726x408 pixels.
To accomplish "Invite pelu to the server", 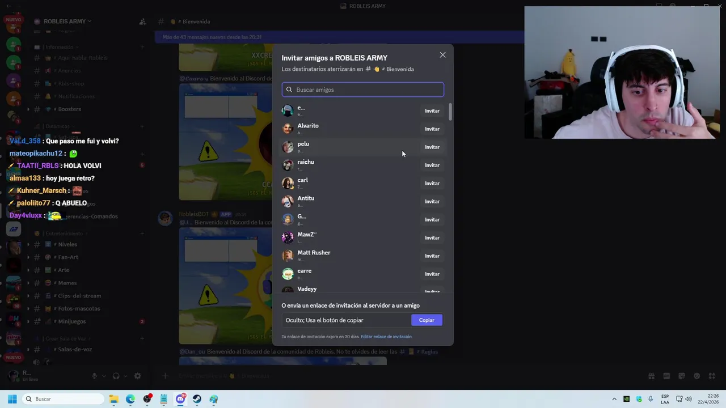I will coord(432,147).
